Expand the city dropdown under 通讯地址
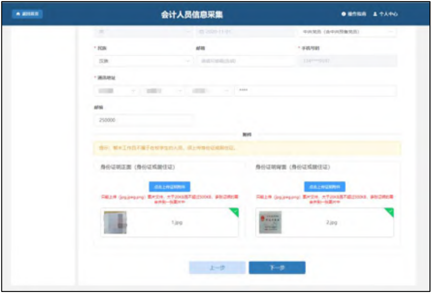 click(163, 91)
